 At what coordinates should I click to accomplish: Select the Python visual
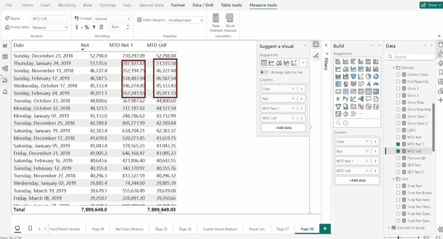tap(346, 99)
